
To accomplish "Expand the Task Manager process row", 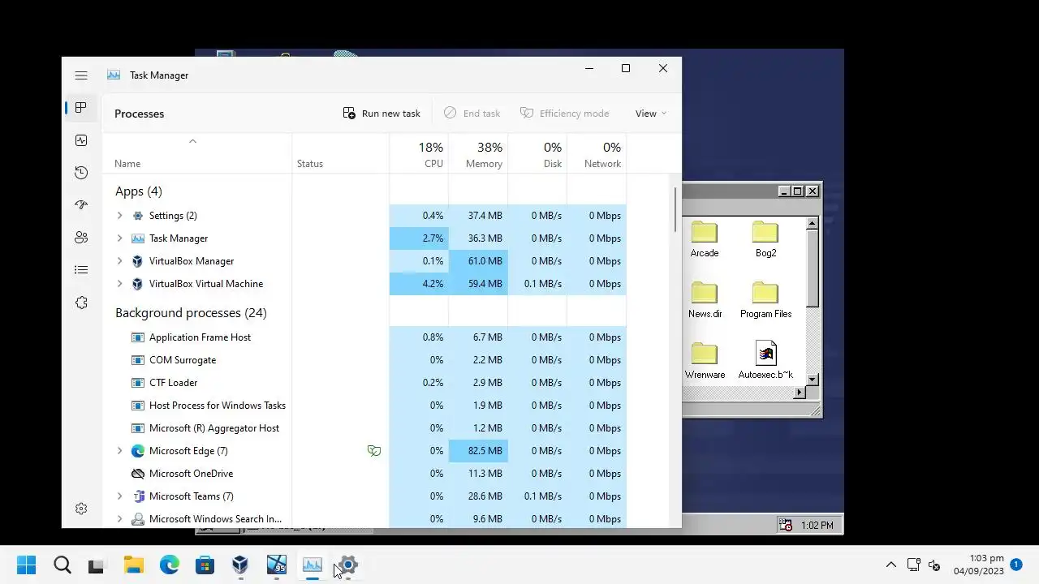I will click(x=119, y=238).
